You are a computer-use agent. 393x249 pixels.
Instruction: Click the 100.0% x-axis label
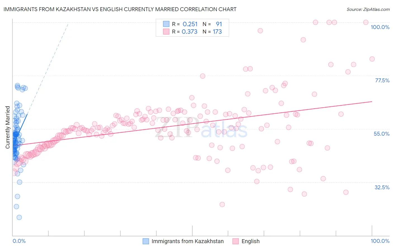(x=380, y=241)
